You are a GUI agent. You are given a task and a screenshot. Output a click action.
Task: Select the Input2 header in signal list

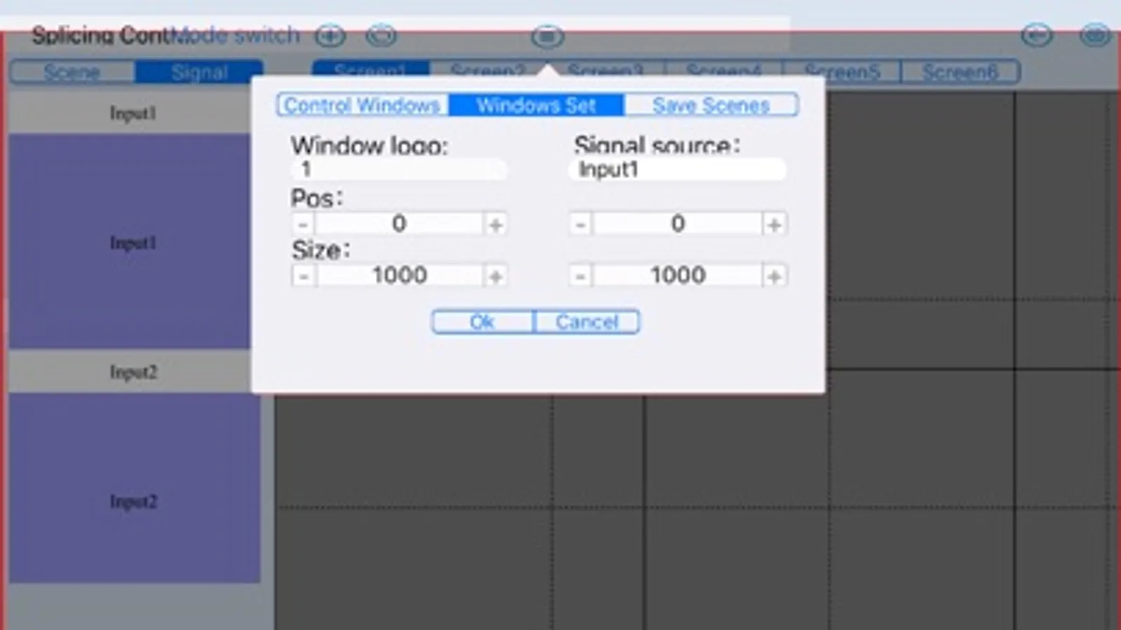click(132, 372)
